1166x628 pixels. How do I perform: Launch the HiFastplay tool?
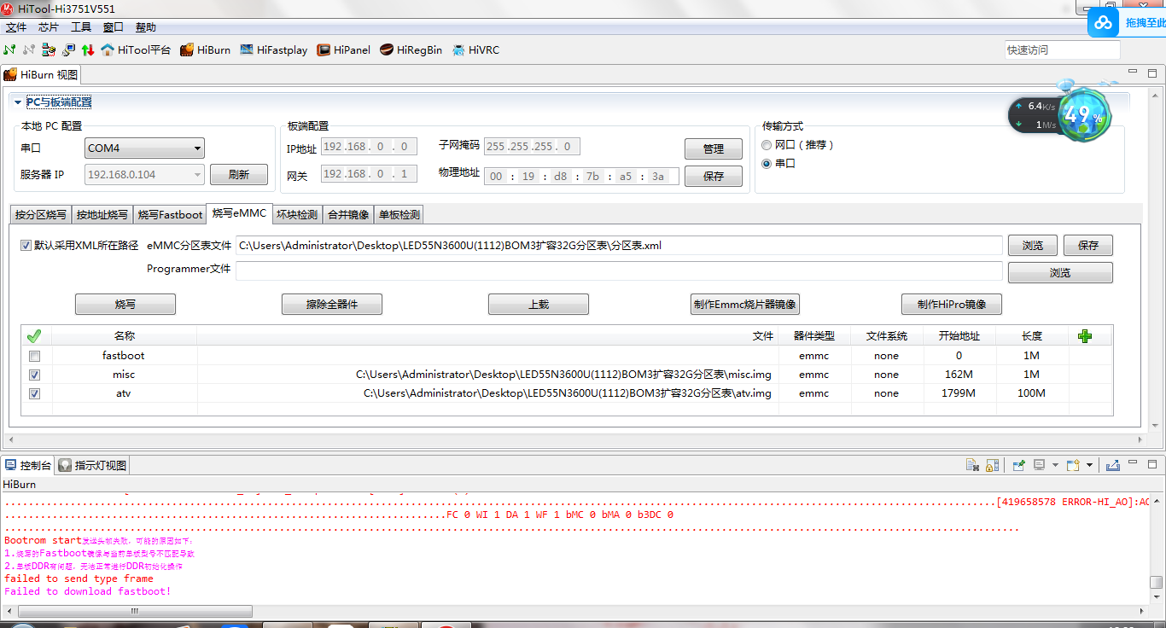pyautogui.click(x=274, y=50)
